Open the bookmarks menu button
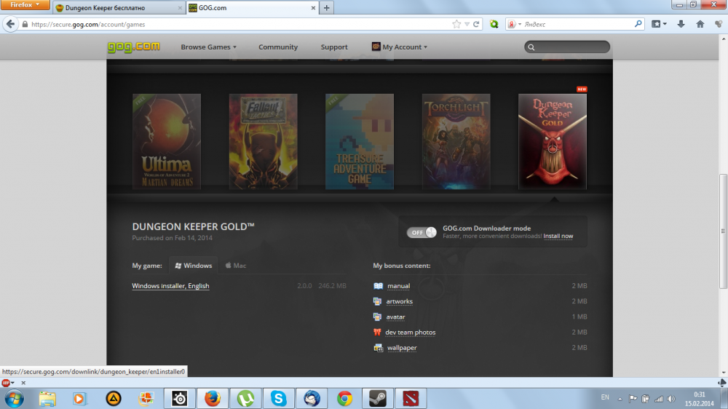 (659, 24)
